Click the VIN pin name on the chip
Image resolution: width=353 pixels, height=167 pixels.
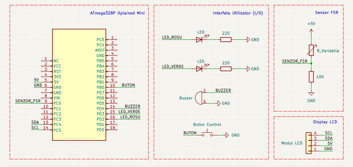57,98
